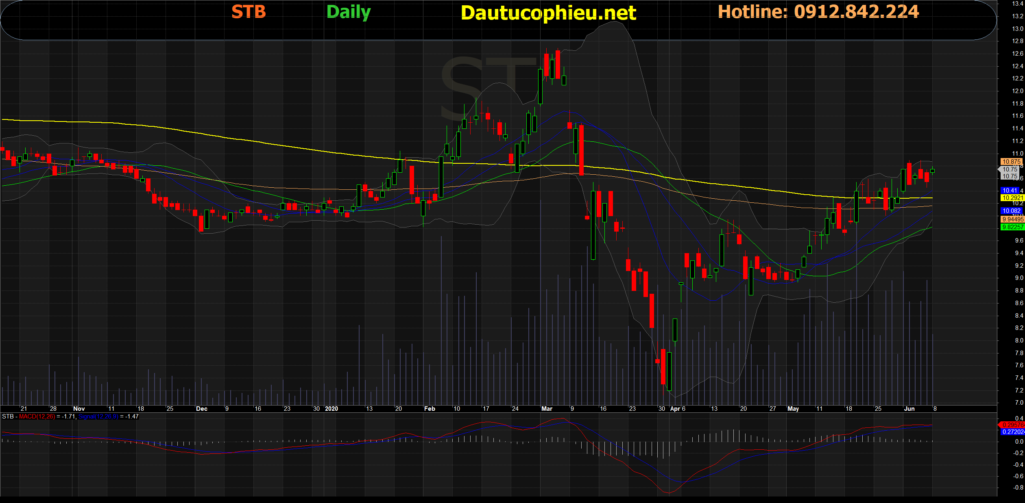Click the Daily timeframe label

click(x=349, y=12)
